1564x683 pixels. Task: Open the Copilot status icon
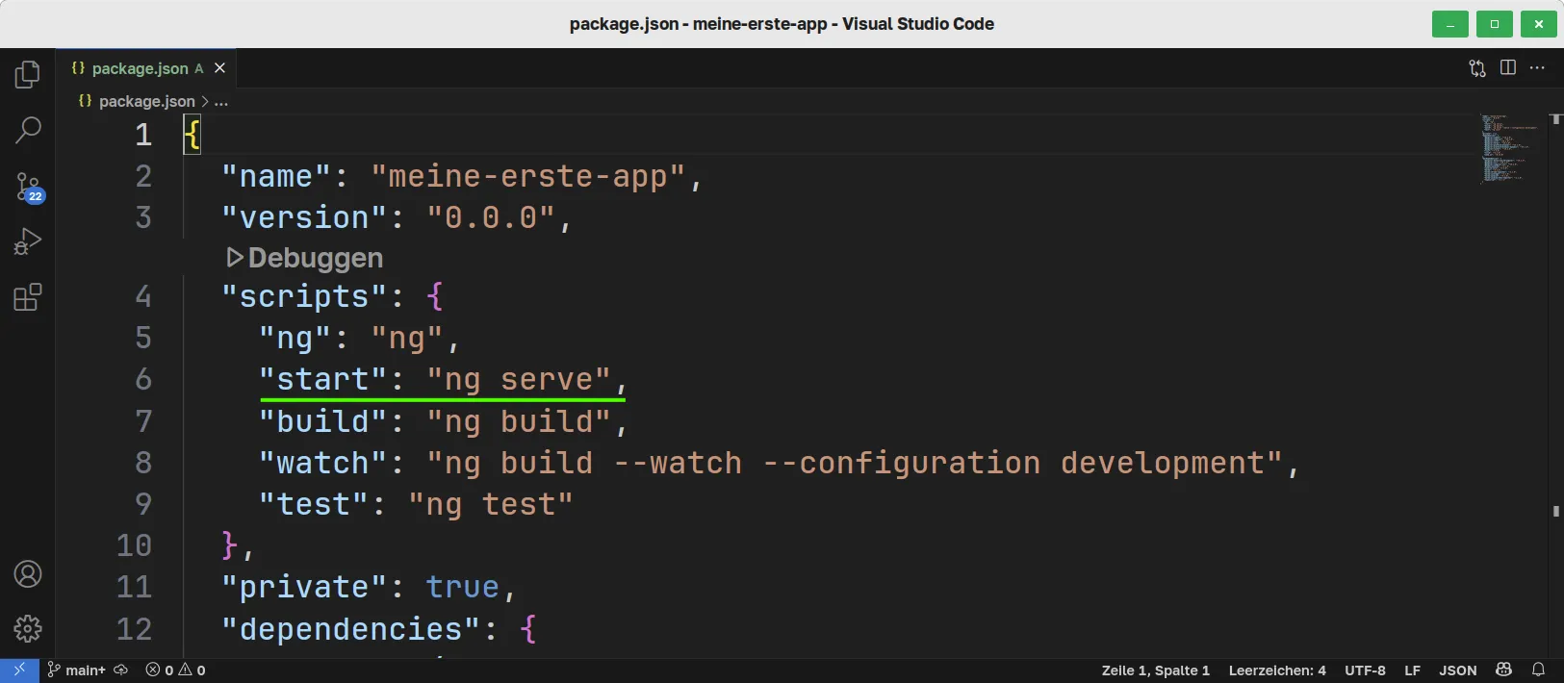(x=1504, y=670)
